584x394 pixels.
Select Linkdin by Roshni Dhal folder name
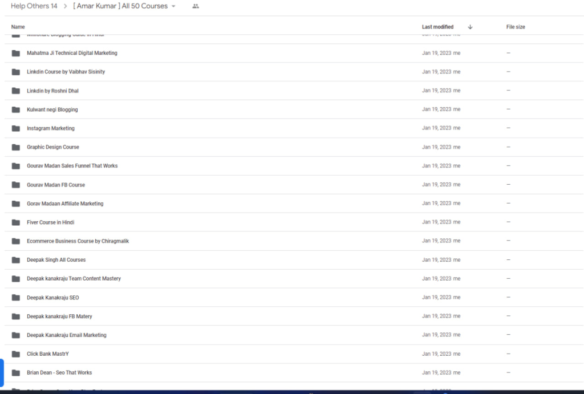(52, 91)
